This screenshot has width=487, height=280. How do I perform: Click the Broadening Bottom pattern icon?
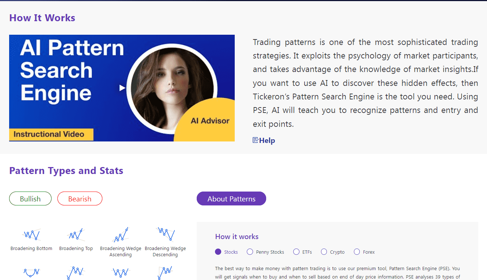(x=31, y=234)
